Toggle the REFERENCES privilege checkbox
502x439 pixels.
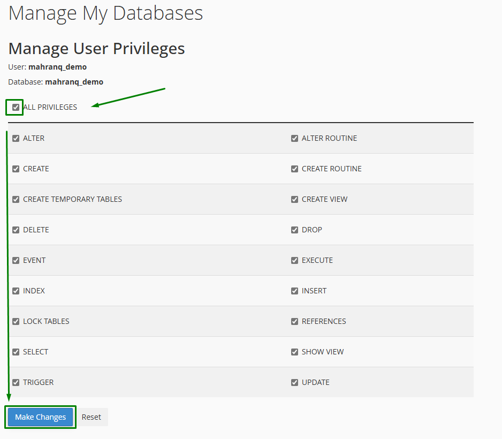pyautogui.click(x=294, y=321)
